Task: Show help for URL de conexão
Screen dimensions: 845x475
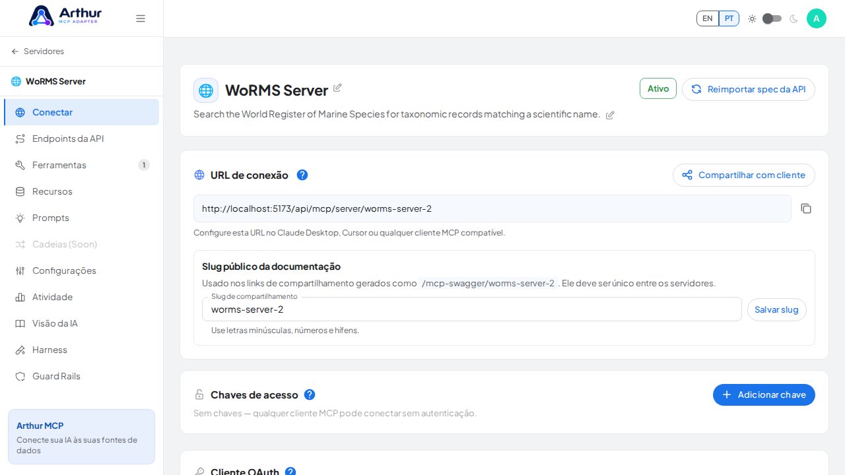Action: point(302,175)
